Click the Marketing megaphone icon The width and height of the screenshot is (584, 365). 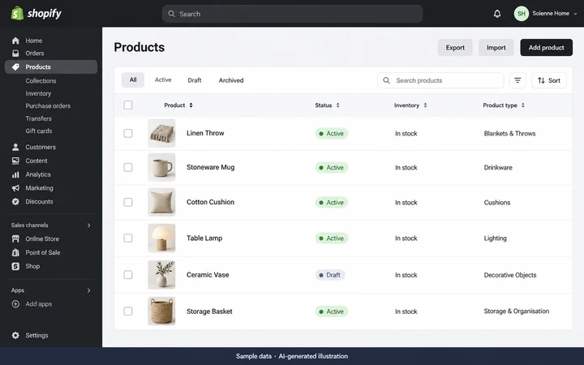point(15,188)
